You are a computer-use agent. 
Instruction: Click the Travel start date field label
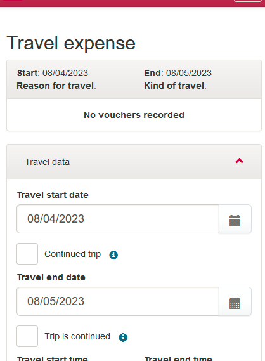tap(53, 195)
